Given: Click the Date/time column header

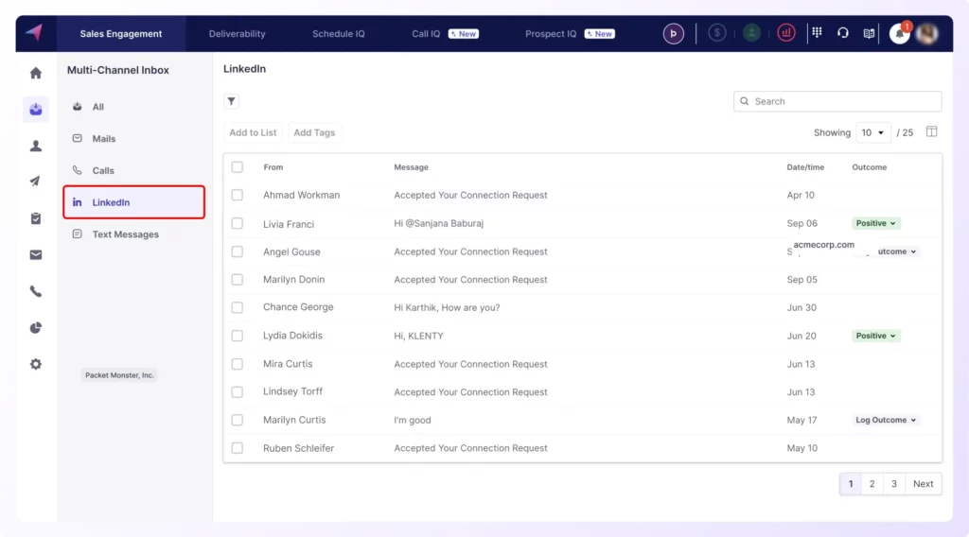Looking at the screenshot, I should point(805,167).
